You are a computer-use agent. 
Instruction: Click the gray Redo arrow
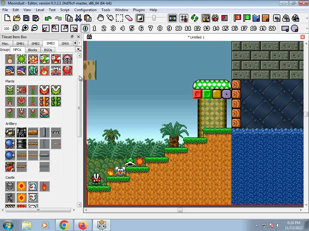58,18
